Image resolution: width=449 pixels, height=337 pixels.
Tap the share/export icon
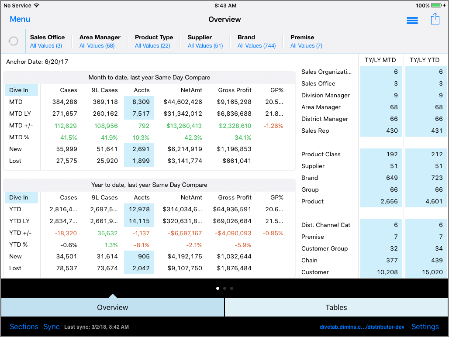tap(435, 19)
